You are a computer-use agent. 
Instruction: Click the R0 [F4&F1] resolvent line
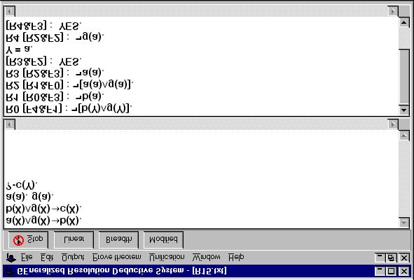pyautogui.click(x=69, y=109)
